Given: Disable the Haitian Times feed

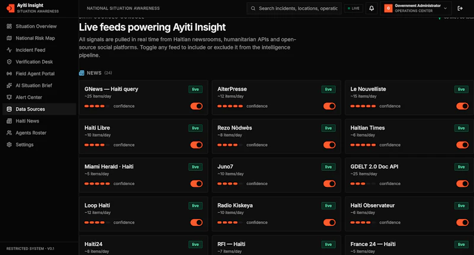Looking at the screenshot, I should (463, 145).
